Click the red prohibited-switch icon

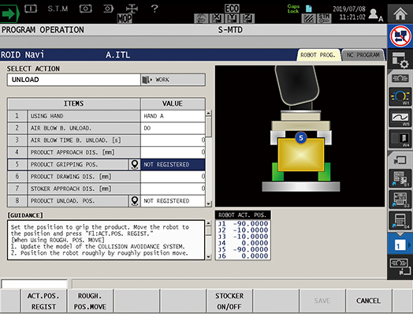400,36
